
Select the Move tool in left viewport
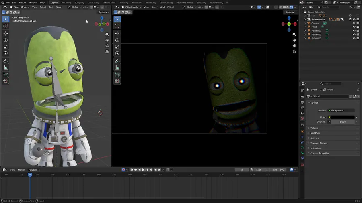pyautogui.click(x=6, y=33)
